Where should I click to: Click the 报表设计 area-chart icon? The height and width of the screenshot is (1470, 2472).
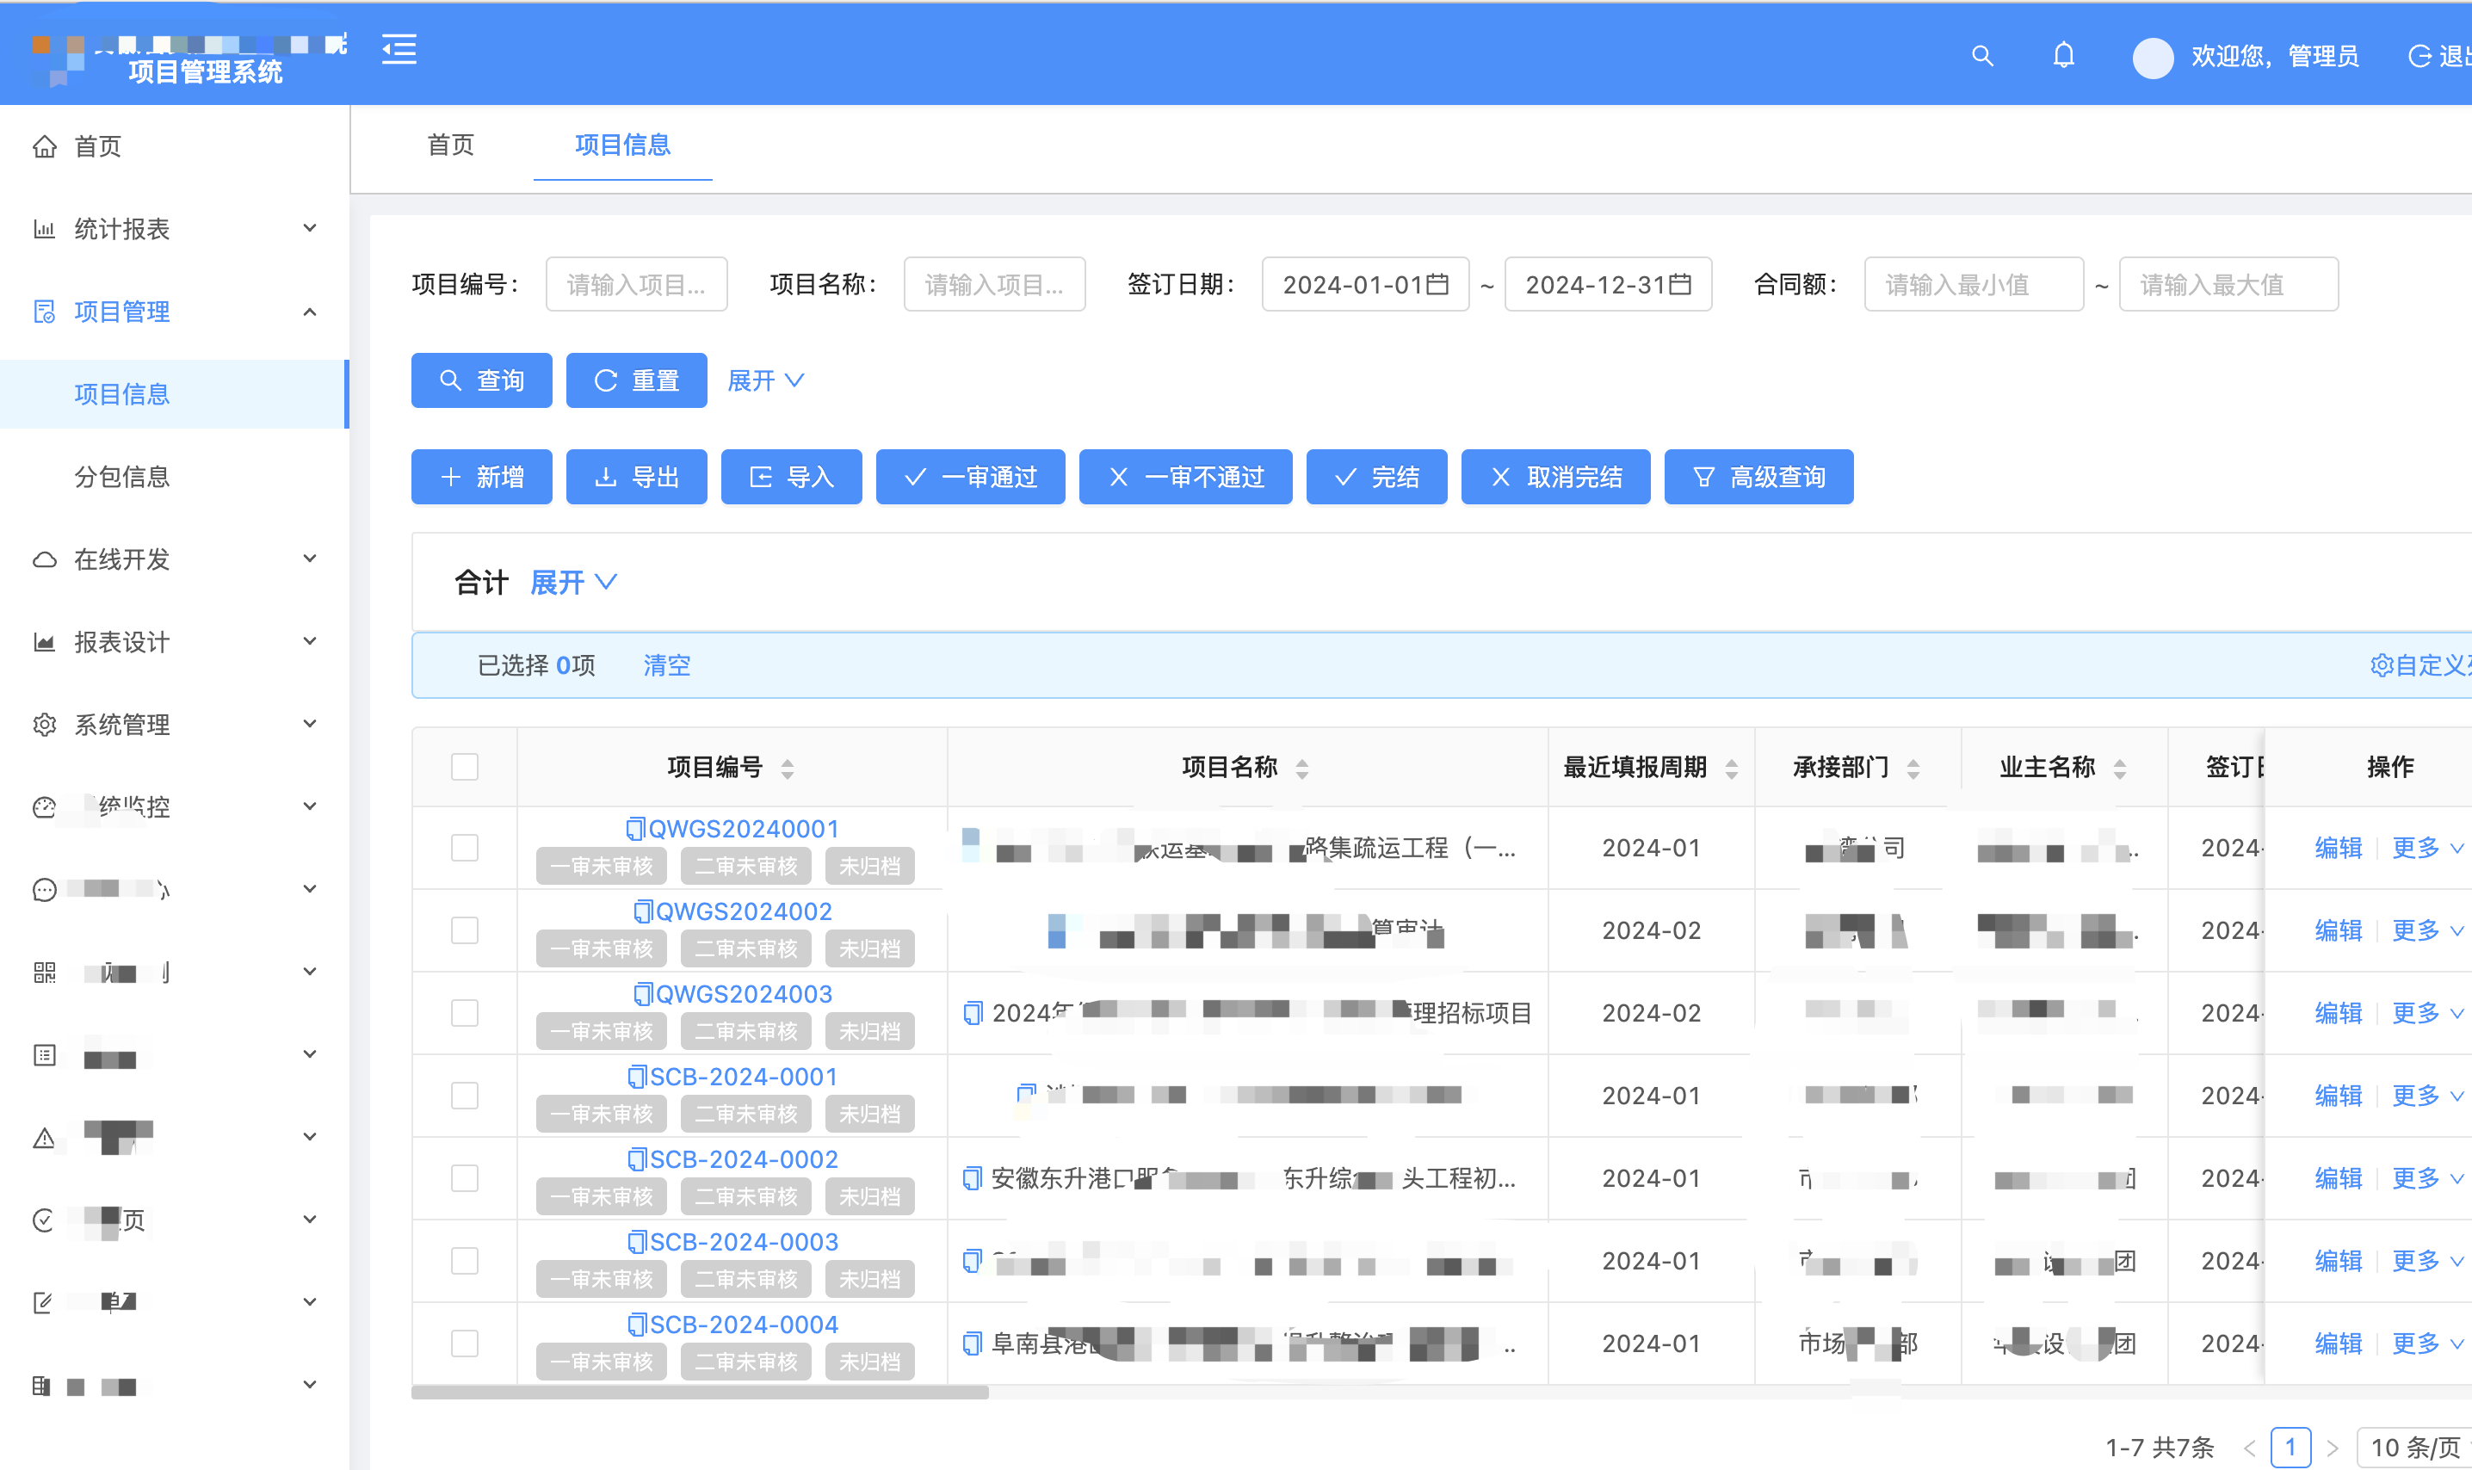[x=45, y=642]
